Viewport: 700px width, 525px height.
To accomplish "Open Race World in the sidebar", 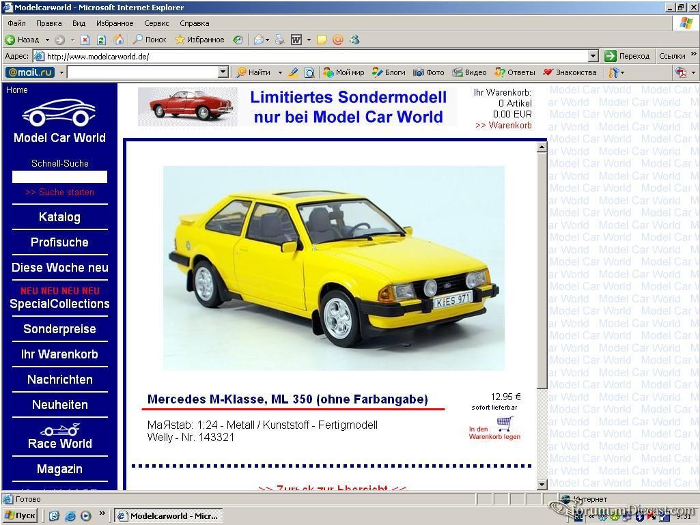I will pyautogui.click(x=60, y=437).
